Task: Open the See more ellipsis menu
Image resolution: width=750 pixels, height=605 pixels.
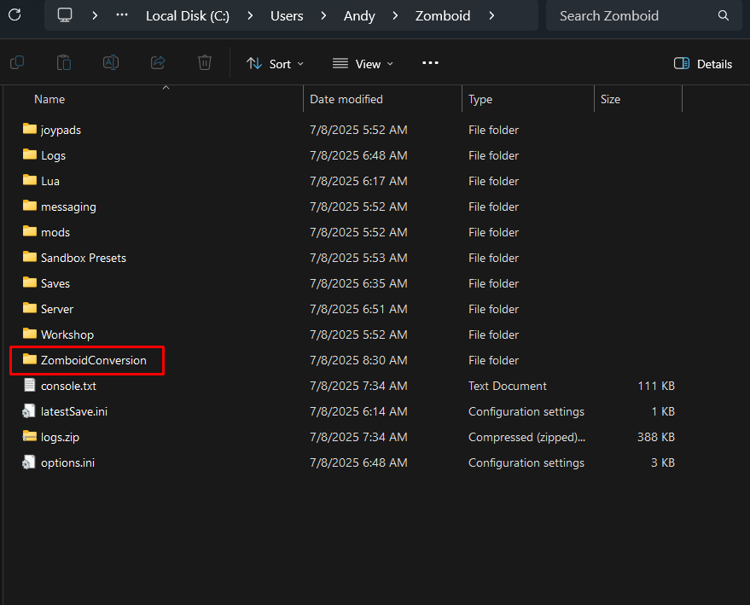Action: pyautogui.click(x=430, y=63)
